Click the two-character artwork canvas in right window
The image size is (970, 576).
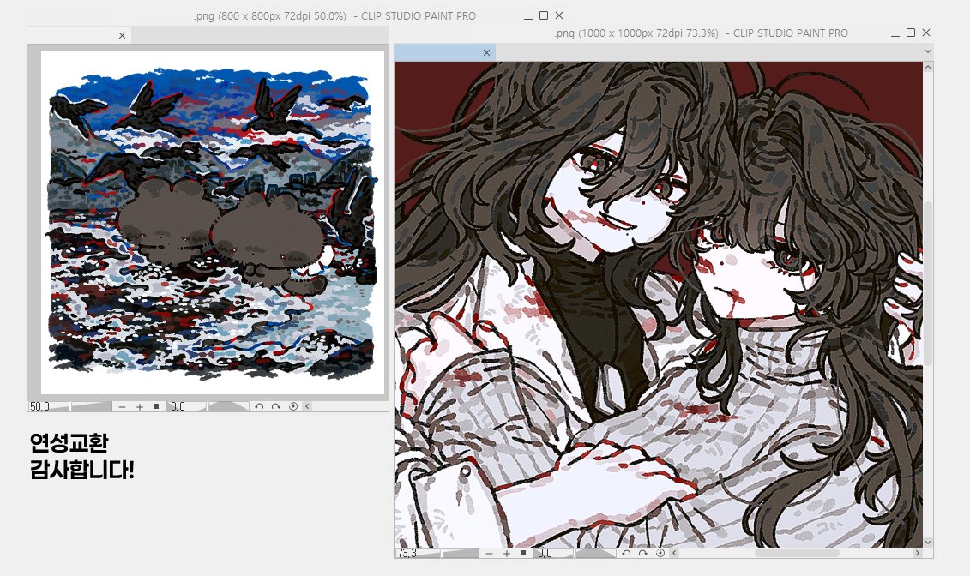658,304
